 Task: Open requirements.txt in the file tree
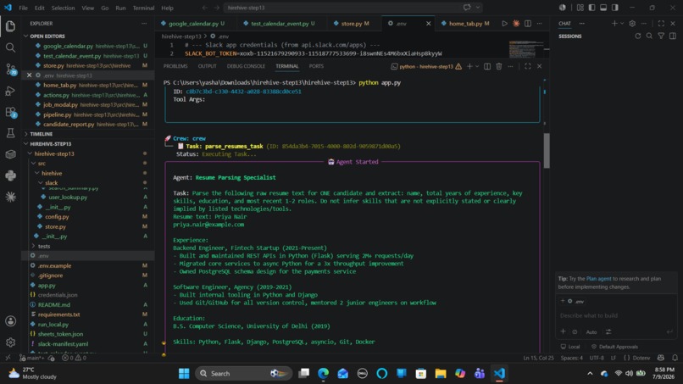click(58, 314)
